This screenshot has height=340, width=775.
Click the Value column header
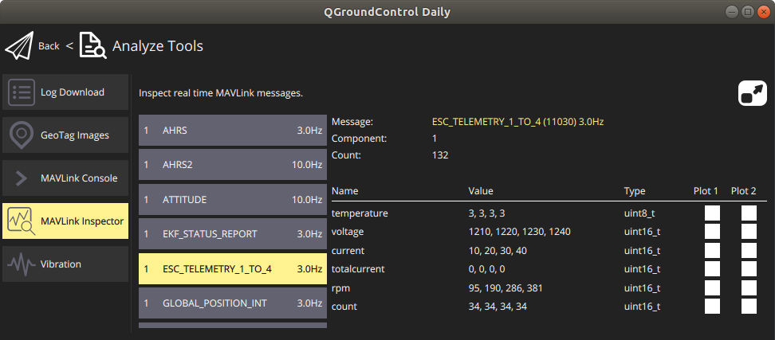point(481,191)
